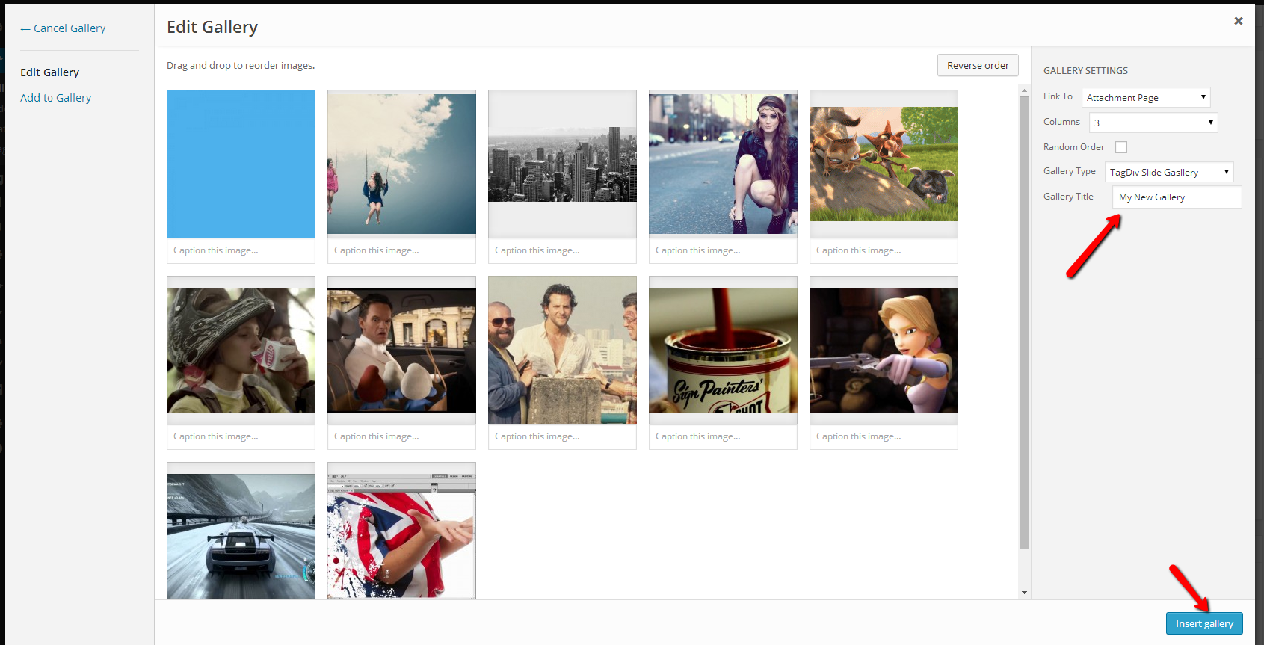This screenshot has height=645, width=1264.
Task: Expand the Columns dropdown
Action: 1153,123
